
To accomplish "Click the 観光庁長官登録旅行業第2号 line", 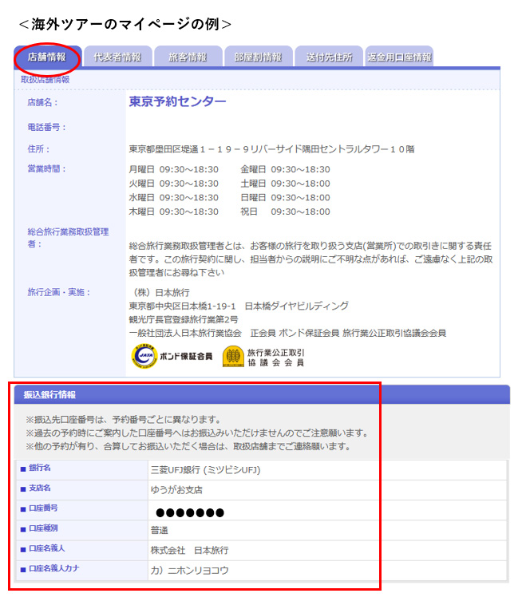I will (184, 320).
